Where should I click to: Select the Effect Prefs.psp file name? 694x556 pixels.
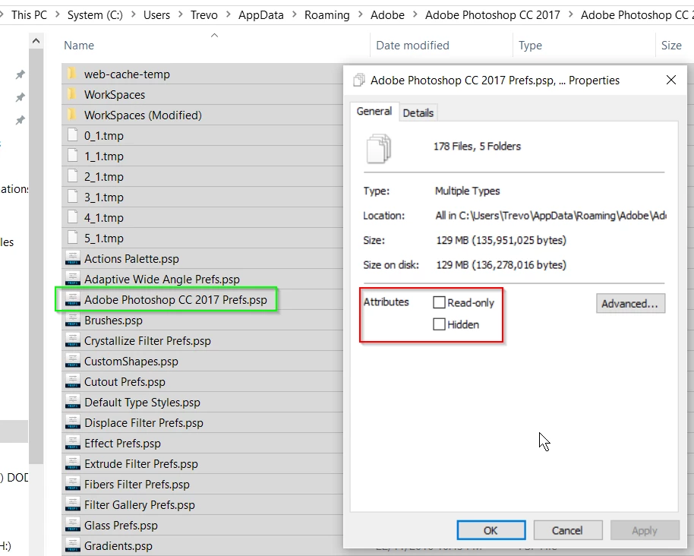point(122,443)
